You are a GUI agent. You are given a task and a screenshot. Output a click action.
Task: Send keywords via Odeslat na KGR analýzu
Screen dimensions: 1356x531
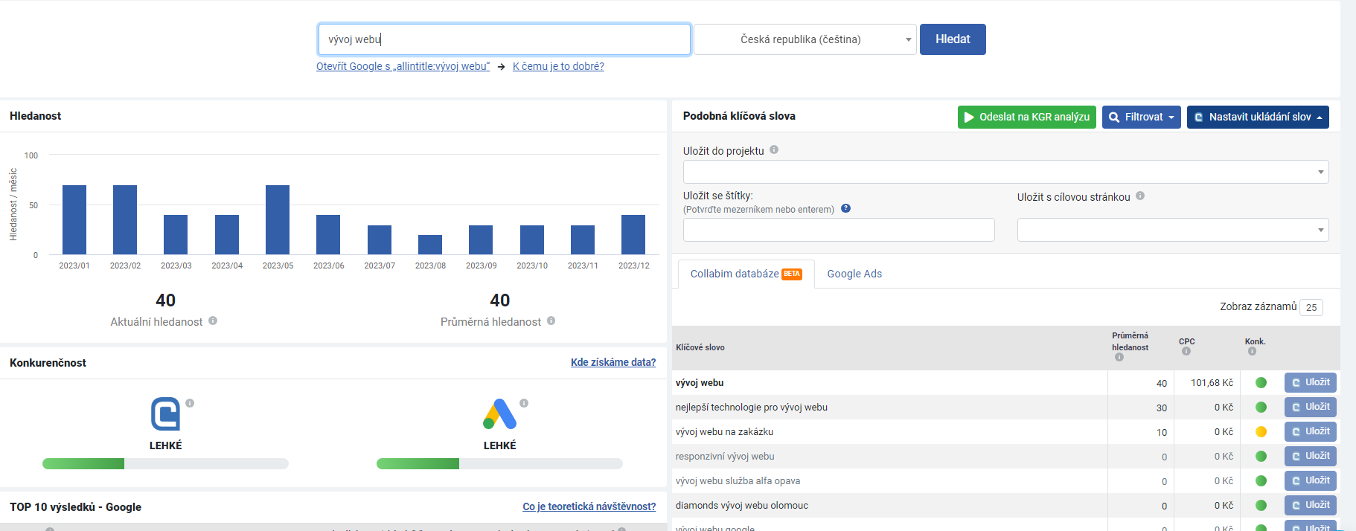[1026, 117]
